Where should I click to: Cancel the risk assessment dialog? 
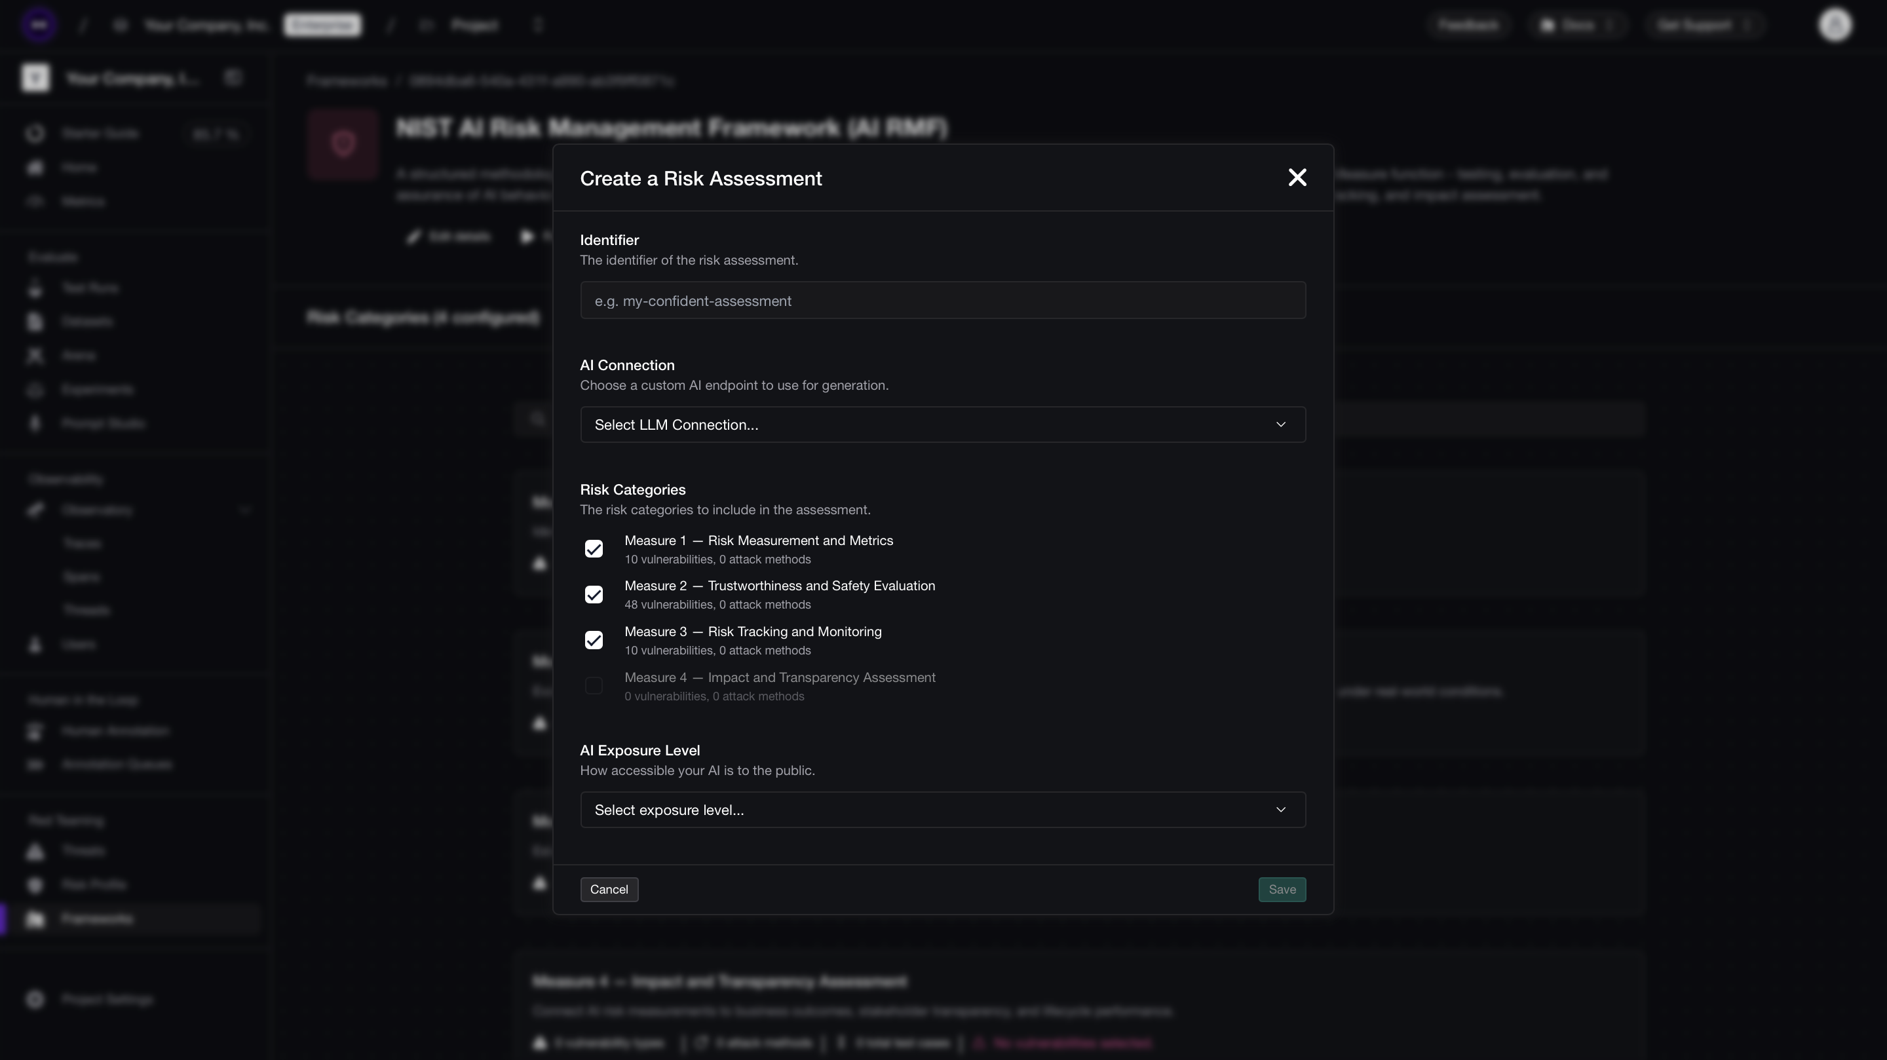tap(609, 889)
